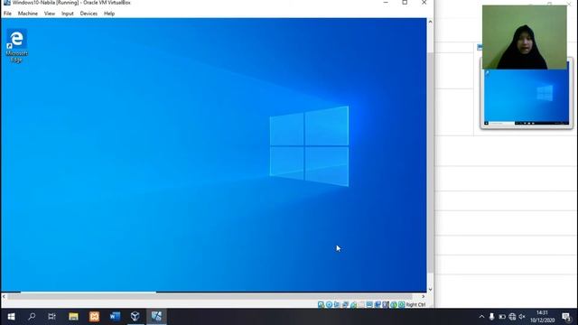Click the scroll-down arrow of VM window
Viewport: 578px width, 325px height.
pos(430,289)
